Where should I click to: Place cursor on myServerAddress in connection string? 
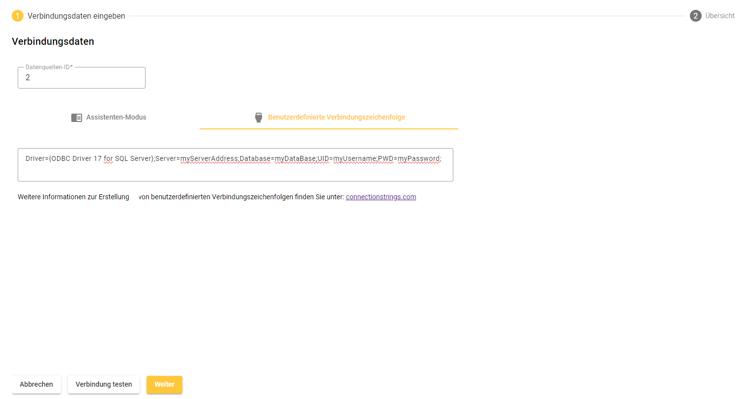pyautogui.click(x=209, y=159)
